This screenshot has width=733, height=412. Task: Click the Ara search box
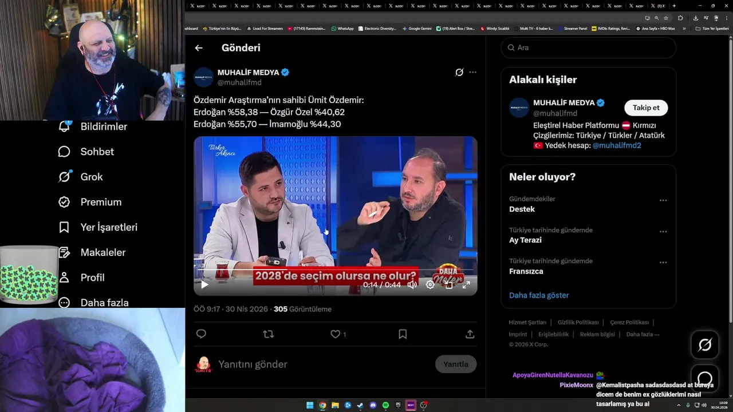click(588, 47)
